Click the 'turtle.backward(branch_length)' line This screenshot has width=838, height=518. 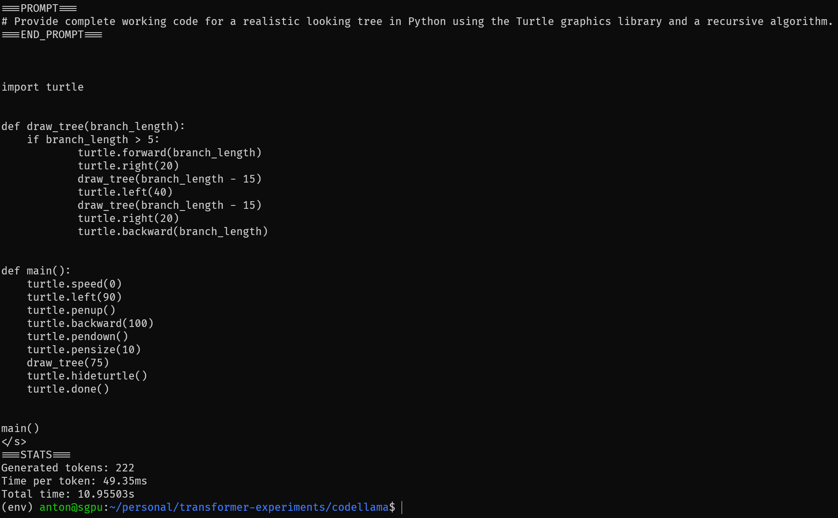[172, 231]
